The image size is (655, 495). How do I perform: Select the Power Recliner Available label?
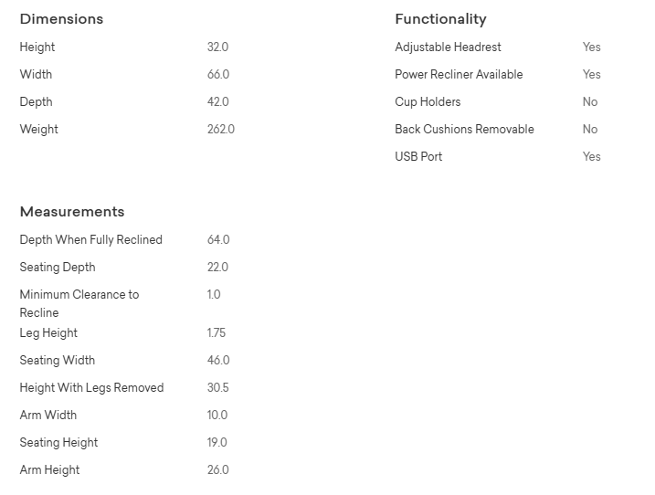(x=459, y=75)
